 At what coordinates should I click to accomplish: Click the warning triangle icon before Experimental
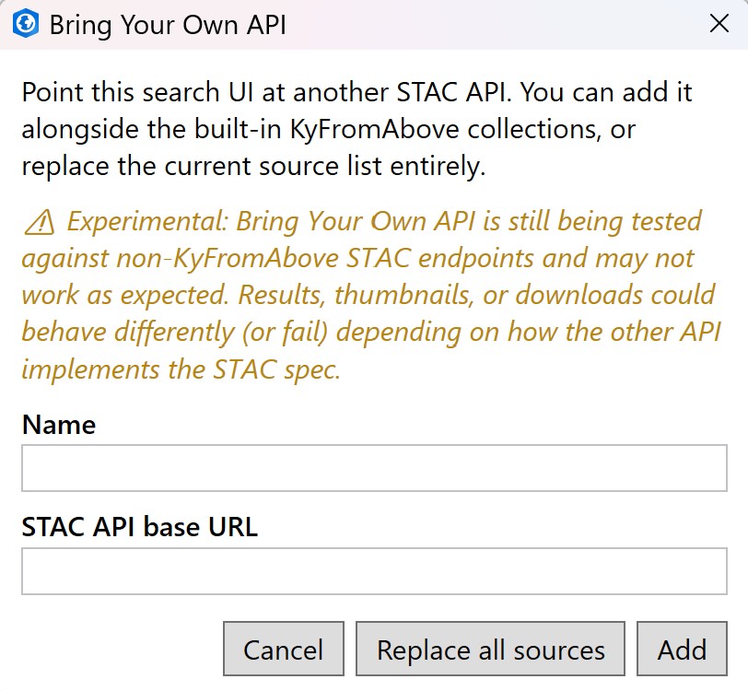click(x=39, y=222)
